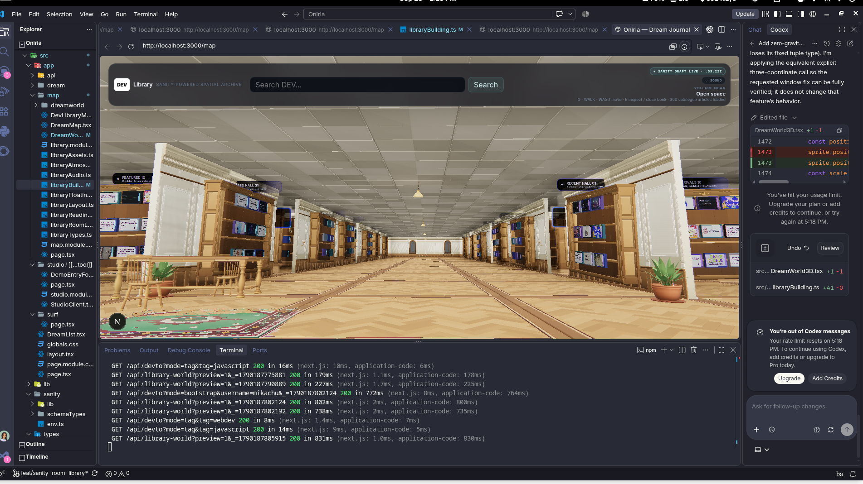
Task: Toggle the primary side bar layout
Action: point(777,14)
